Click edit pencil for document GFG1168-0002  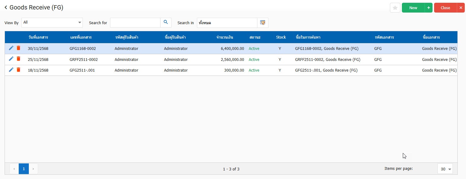click(x=11, y=48)
